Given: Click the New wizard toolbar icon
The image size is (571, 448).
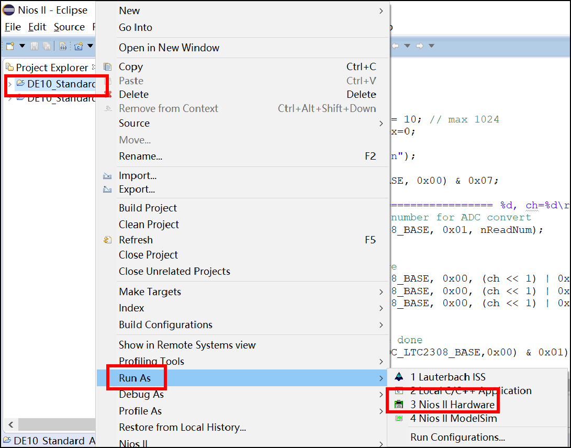Looking at the screenshot, I should (x=10, y=46).
